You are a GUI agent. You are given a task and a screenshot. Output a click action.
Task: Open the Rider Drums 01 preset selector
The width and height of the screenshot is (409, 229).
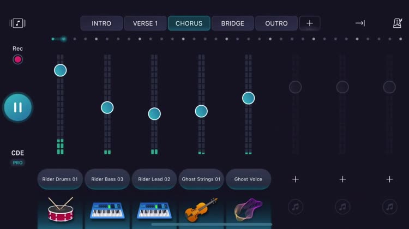tap(60, 179)
